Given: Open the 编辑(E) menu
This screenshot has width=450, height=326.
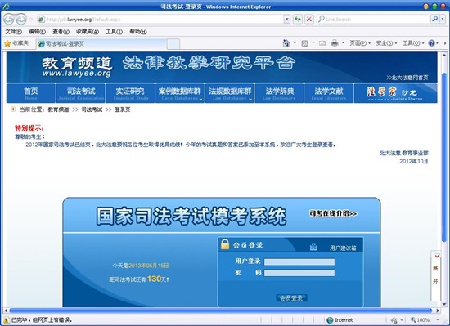Looking at the screenshot, I should point(38,32).
